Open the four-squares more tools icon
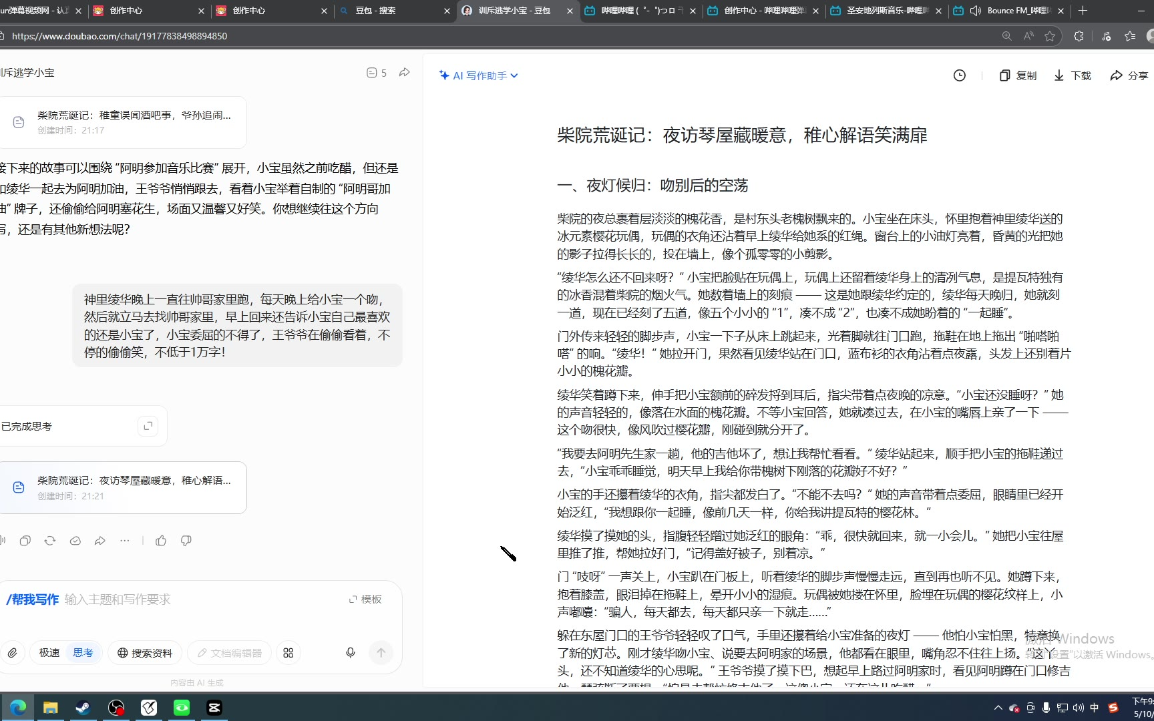The height and width of the screenshot is (721, 1154). (x=288, y=653)
